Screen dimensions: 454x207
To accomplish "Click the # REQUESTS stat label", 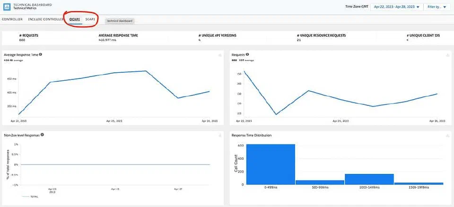I will pyautogui.click(x=28, y=35).
